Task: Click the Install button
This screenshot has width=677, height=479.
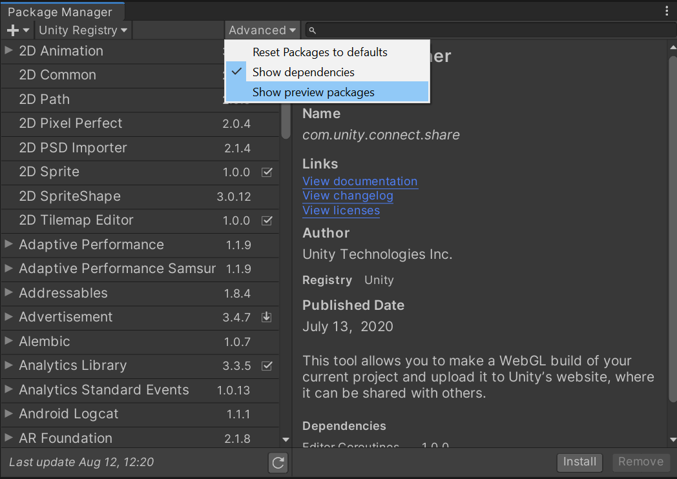Action: coord(579,462)
